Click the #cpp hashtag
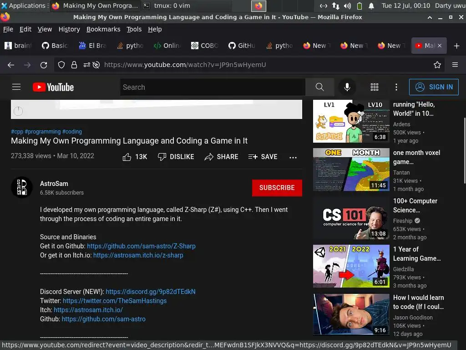This screenshot has width=466, height=350. [x=17, y=132]
